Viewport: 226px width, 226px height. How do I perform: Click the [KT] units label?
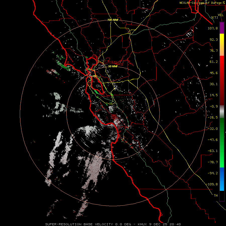point(214,17)
